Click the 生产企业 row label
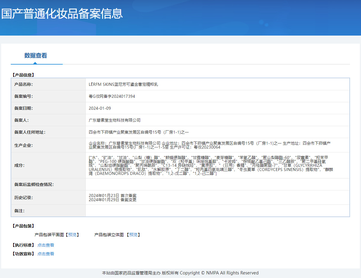Image resolution: width=361 pixels, height=278 pixels. (24, 145)
